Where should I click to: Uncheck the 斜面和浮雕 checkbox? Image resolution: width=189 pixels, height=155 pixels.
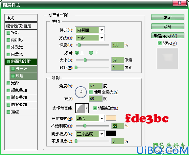point(8,61)
